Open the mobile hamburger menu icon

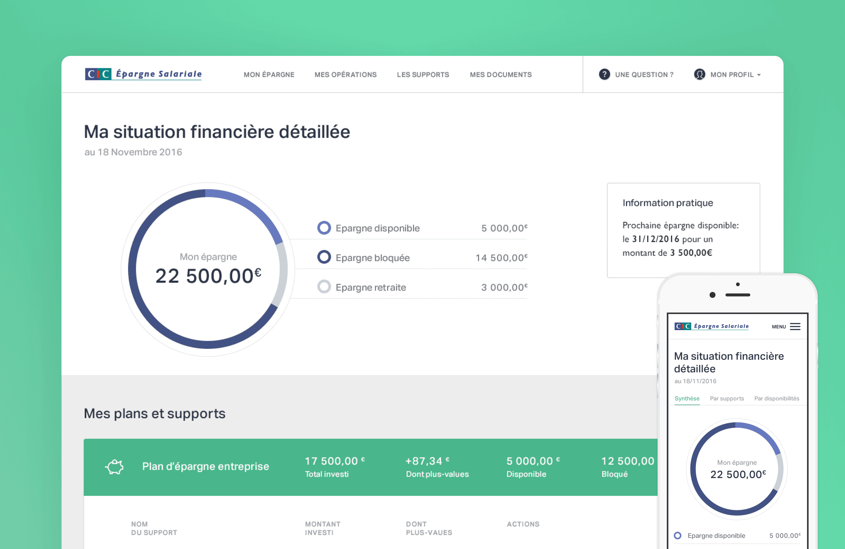(795, 327)
